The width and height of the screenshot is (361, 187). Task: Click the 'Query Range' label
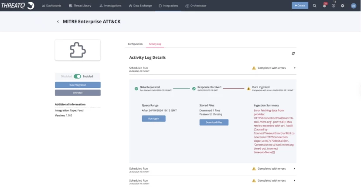pos(150,105)
